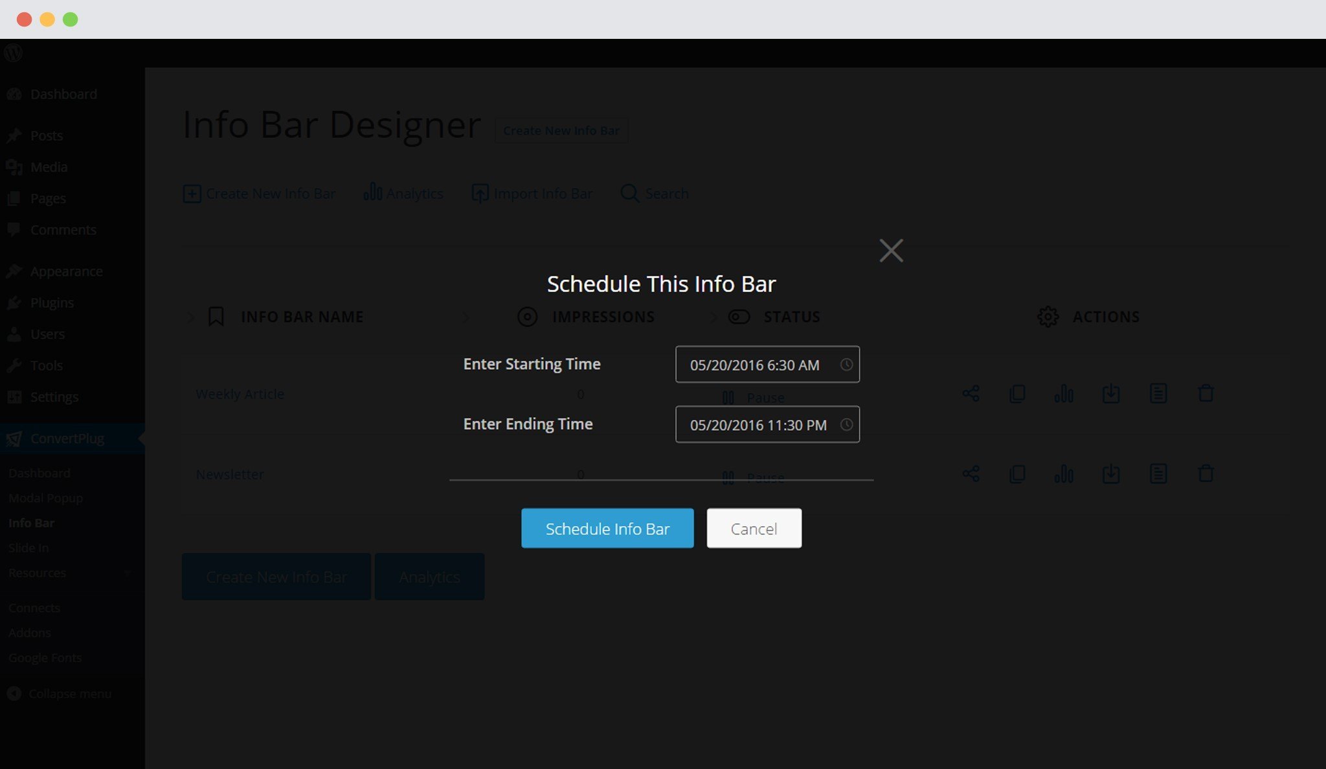The height and width of the screenshot is (769, 1326).
Task: Open the clock picker for starting time
Action: (x=846, y=364)
